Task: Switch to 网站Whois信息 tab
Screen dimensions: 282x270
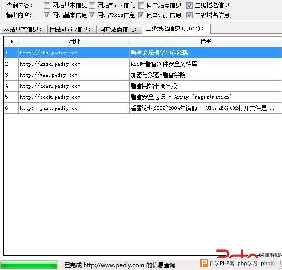Action: (x=72, y=29)
